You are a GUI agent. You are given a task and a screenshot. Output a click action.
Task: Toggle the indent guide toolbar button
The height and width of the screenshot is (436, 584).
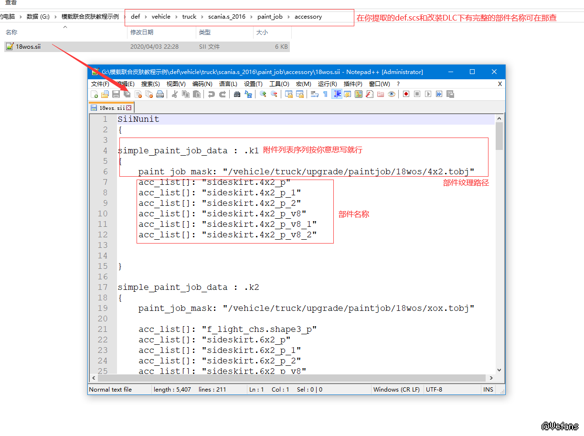pos(337,94)
